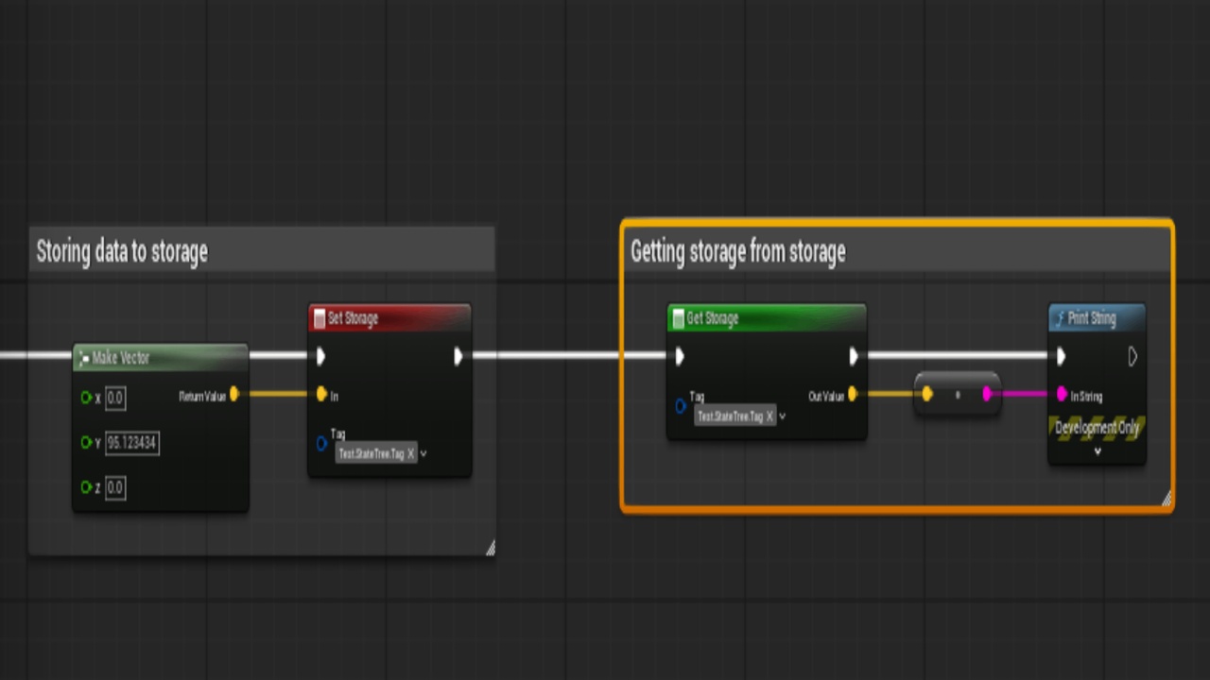Click Get Storage exec output pin
Screen dimensions: 1210x680
click(x=854, y=356)
